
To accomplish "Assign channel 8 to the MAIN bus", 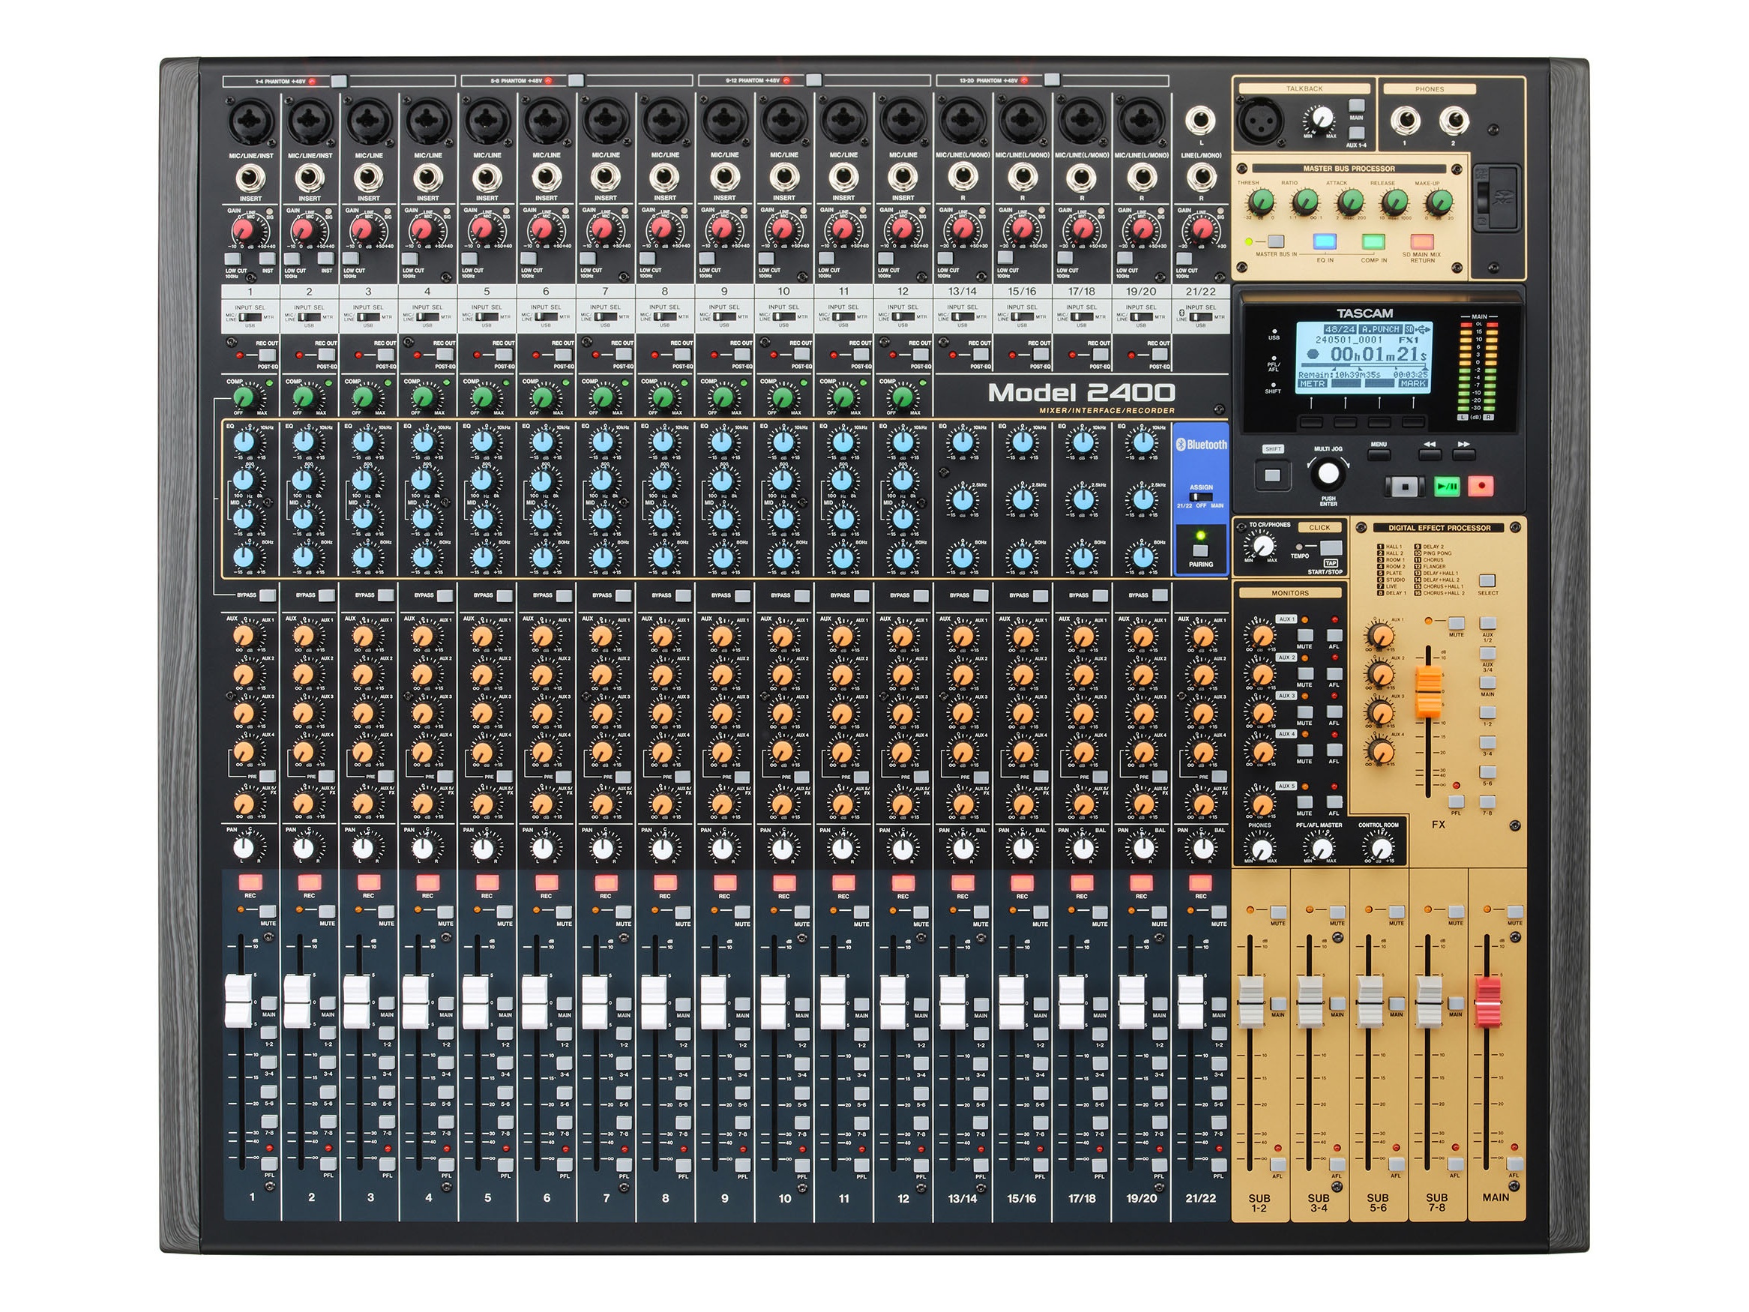I will [x=682, y=1004].
